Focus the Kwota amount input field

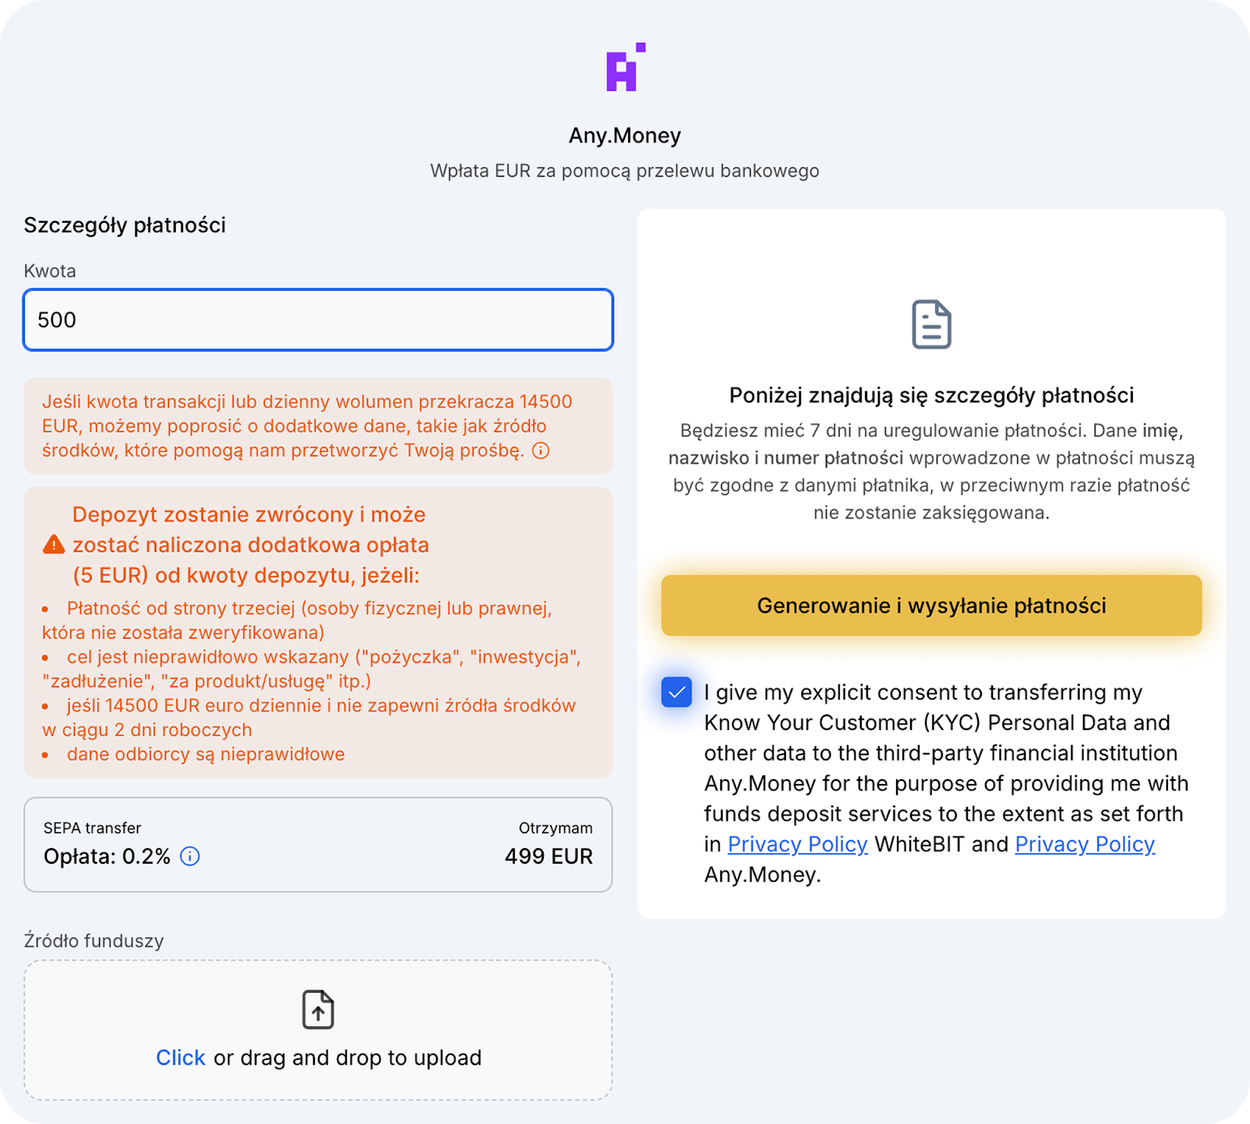pos(318,320)
